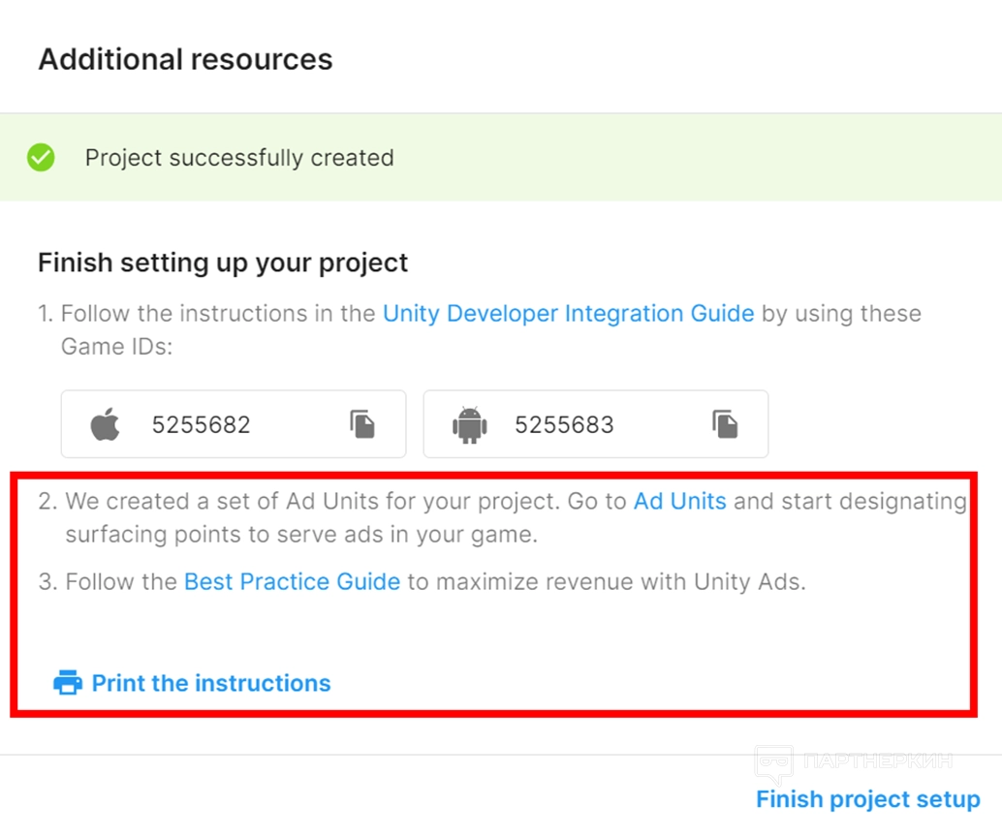
Task: Go to the Ad Units link
Action: (679, 502)
